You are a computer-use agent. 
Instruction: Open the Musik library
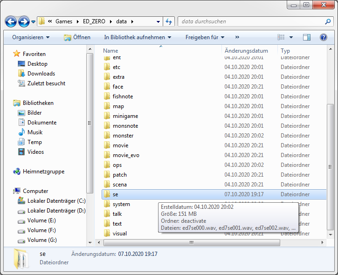point(34,132)
